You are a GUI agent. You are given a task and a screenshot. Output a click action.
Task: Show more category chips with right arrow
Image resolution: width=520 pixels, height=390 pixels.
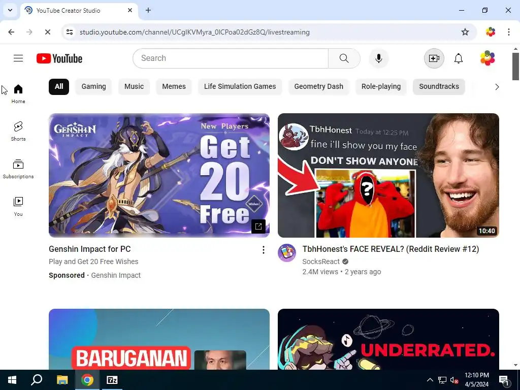tap(497, 87)
